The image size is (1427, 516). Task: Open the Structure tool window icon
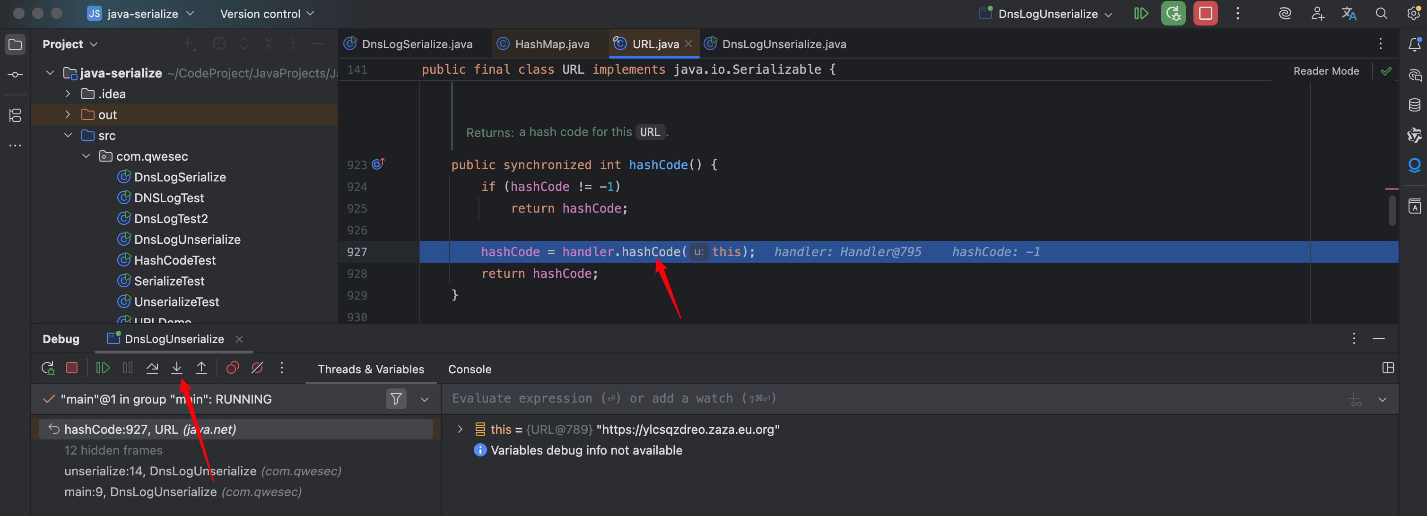click(15, 115)
